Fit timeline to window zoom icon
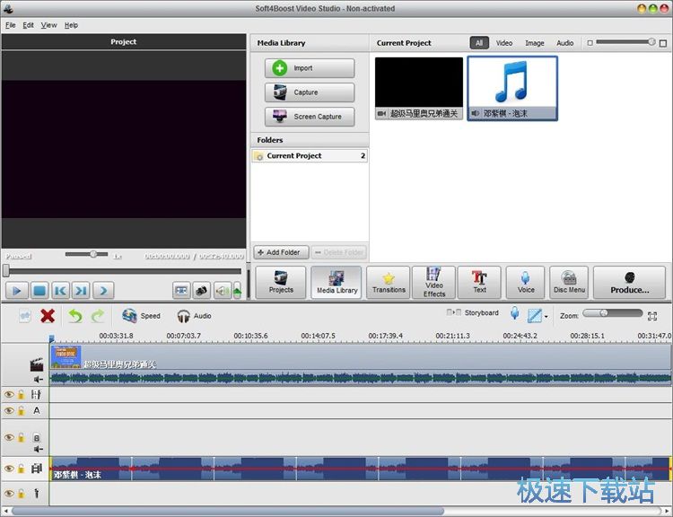 [x=652, y=317]
